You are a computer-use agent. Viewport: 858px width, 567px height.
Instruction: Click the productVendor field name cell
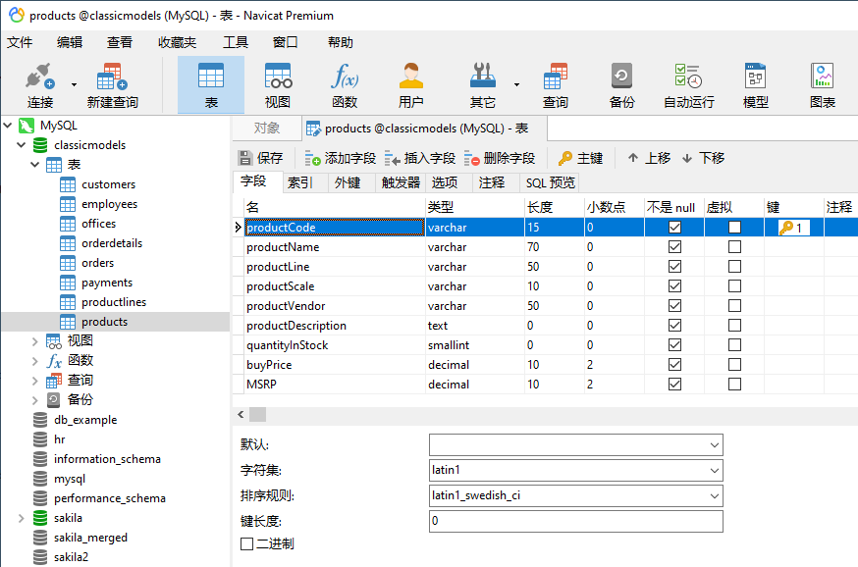pyautogui.click(x=335, y=306)
